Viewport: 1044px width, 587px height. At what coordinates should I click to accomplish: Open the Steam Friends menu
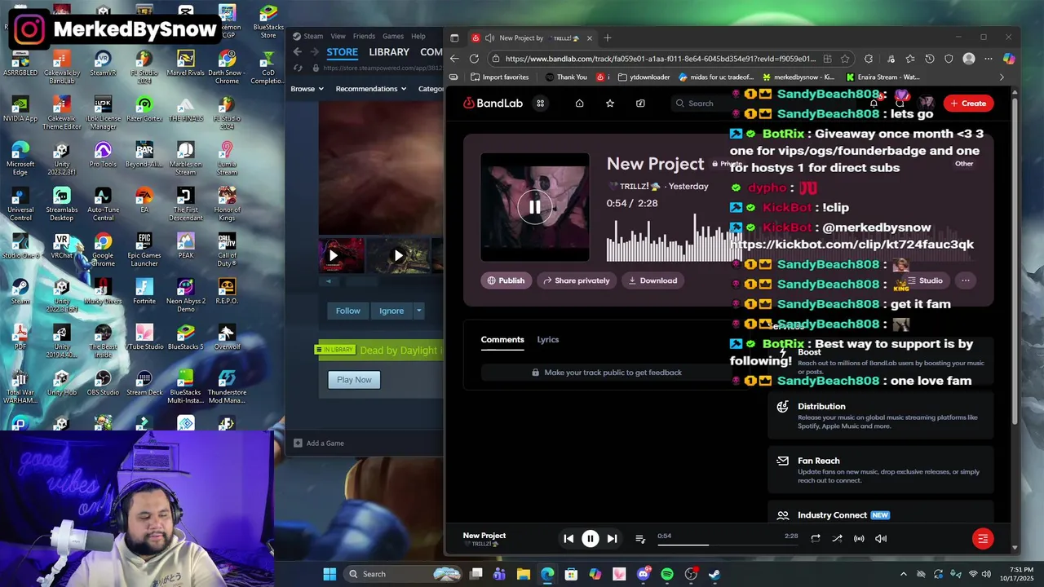(x=364, y=36)
